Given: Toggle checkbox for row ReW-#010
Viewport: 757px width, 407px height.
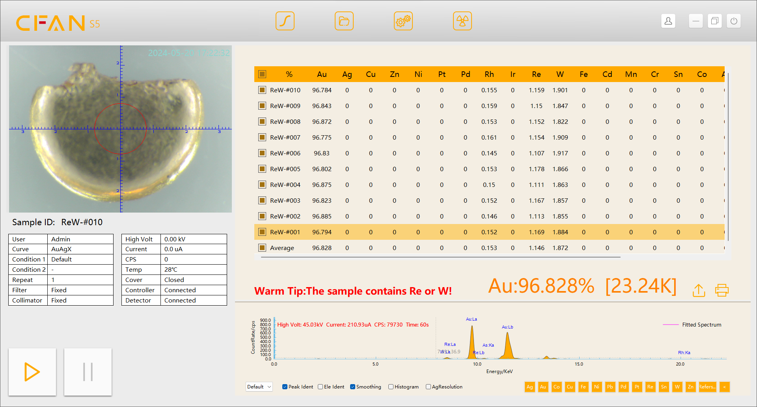Looking at the screenshot, I should click(x=262, y=90).
